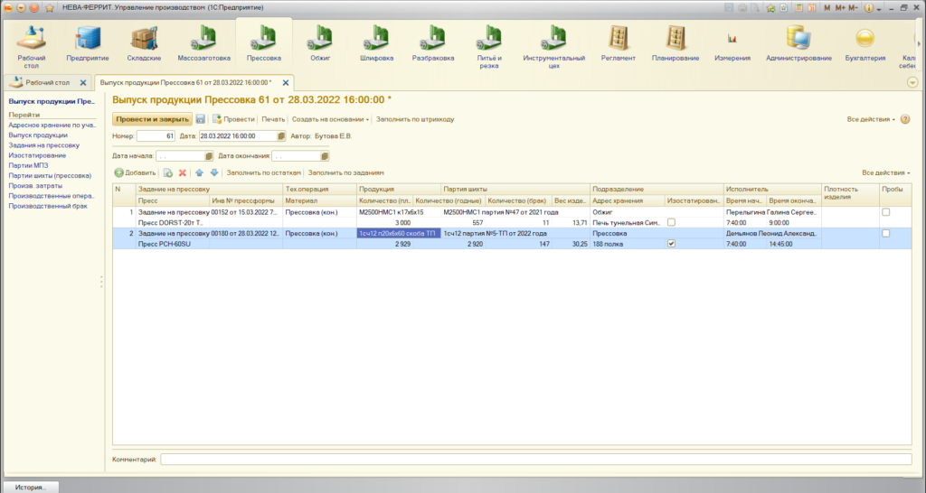
Task: Click the Добавить button
Action: coord(136,172)
